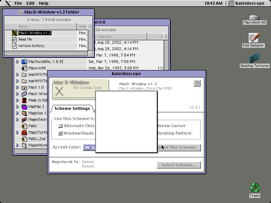Click the version history document icon
Image resolution: width=271 pixels, height=203 pixels.
click(x=14, y=46)
